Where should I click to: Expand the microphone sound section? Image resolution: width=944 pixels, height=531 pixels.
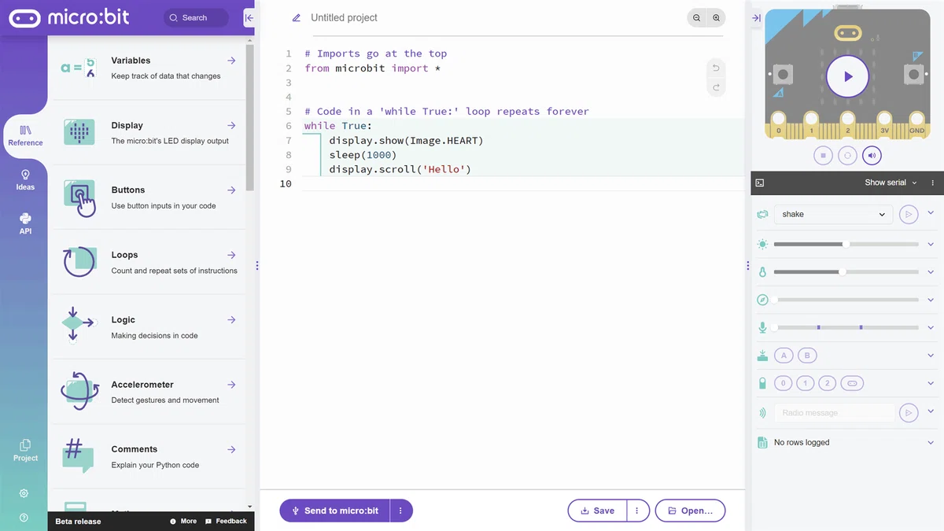pyautogui.click(x=931, y=327)
